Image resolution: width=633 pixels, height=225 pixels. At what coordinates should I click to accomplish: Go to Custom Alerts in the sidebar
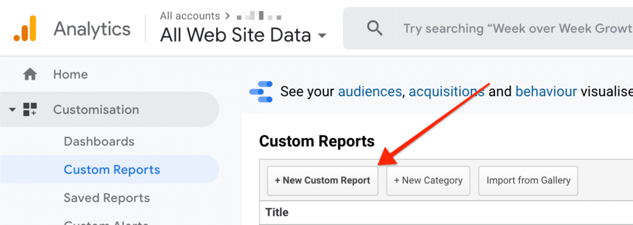pyautogui.click(x=106, y=222)
